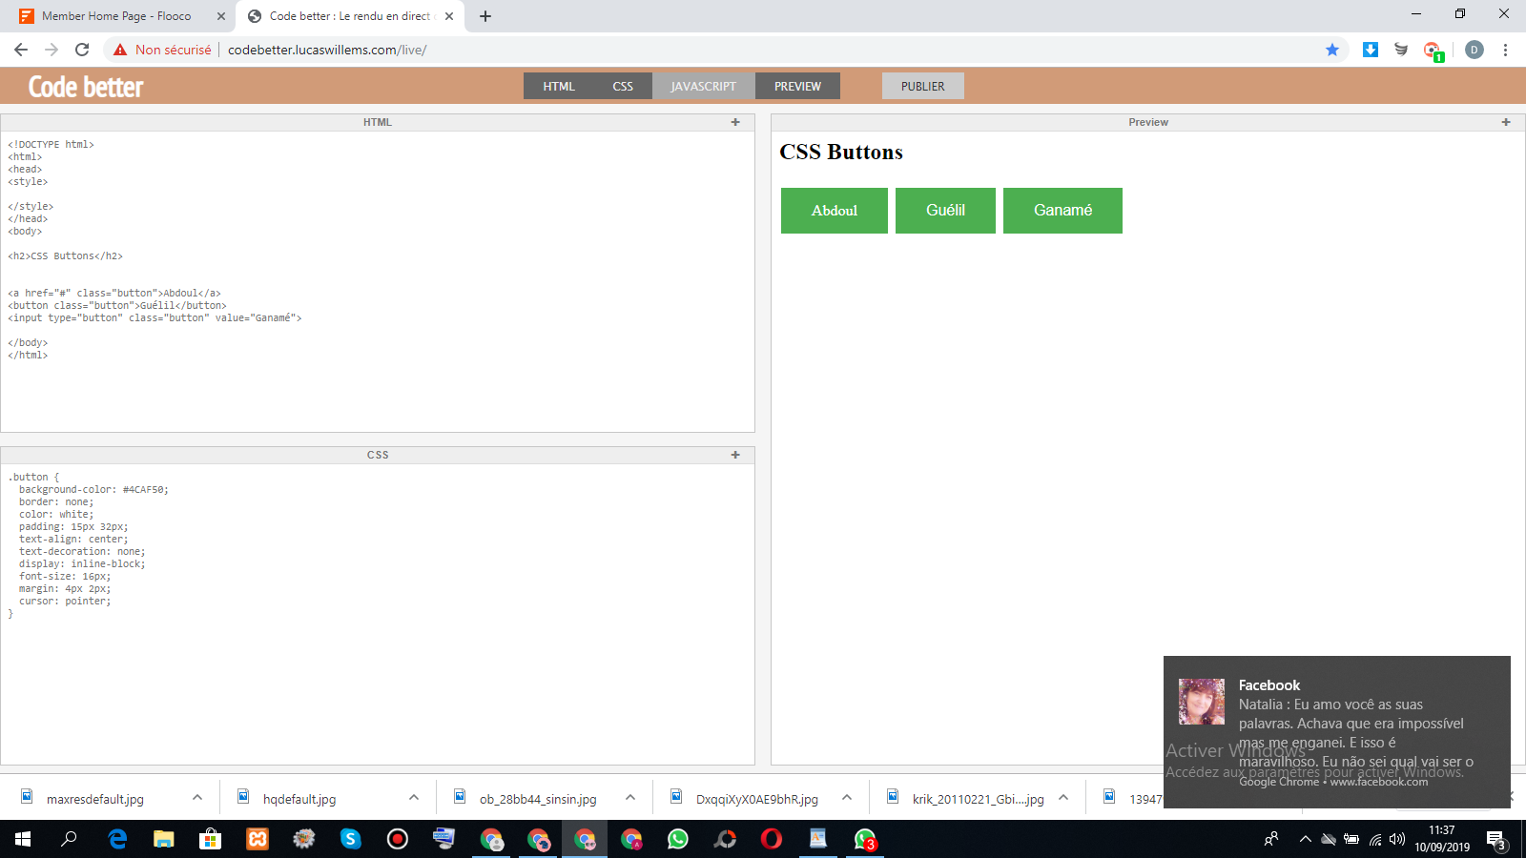Click the green Abdoul link button
The width and height of the screenshot is (1526, 858).
[x=835, y=211]
